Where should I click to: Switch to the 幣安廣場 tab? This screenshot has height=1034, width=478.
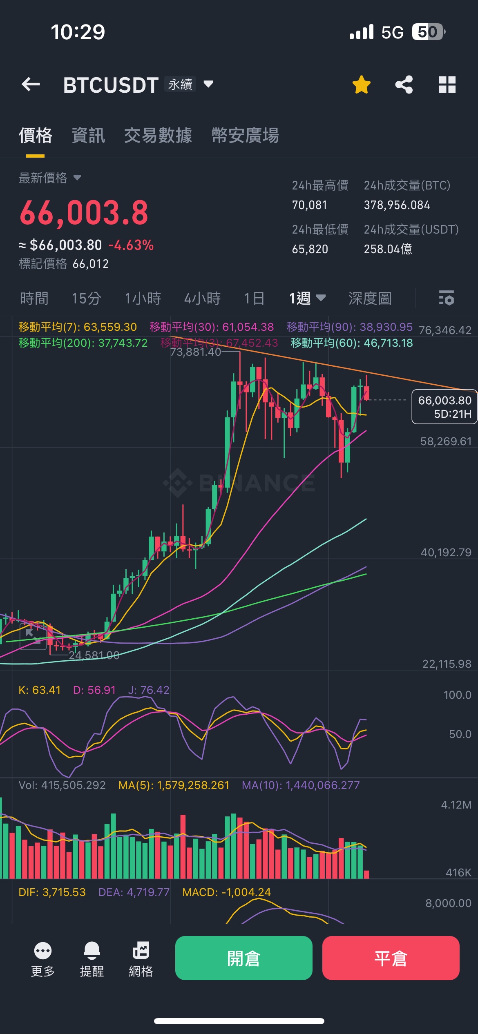click(246, 136)
